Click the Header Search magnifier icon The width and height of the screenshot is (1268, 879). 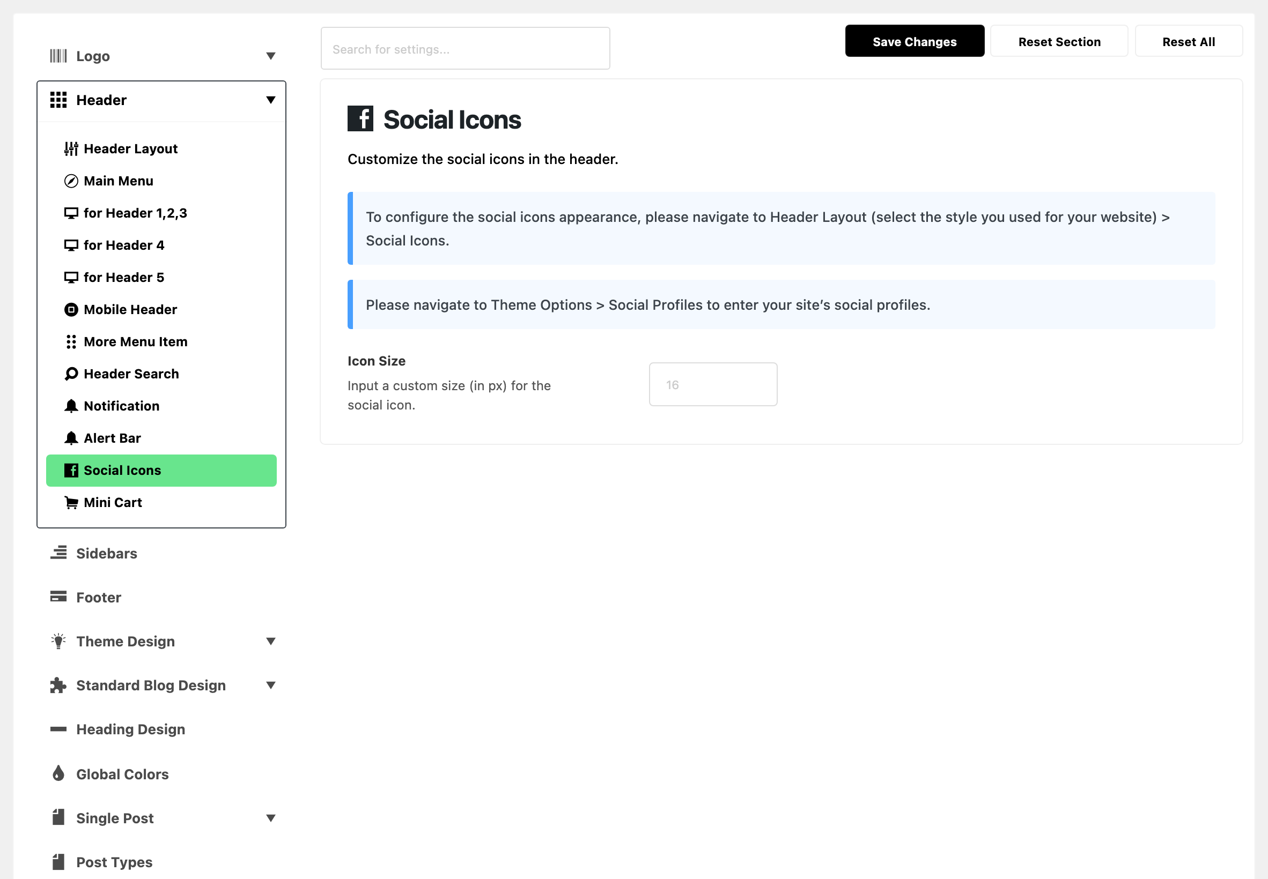(71, 374)
